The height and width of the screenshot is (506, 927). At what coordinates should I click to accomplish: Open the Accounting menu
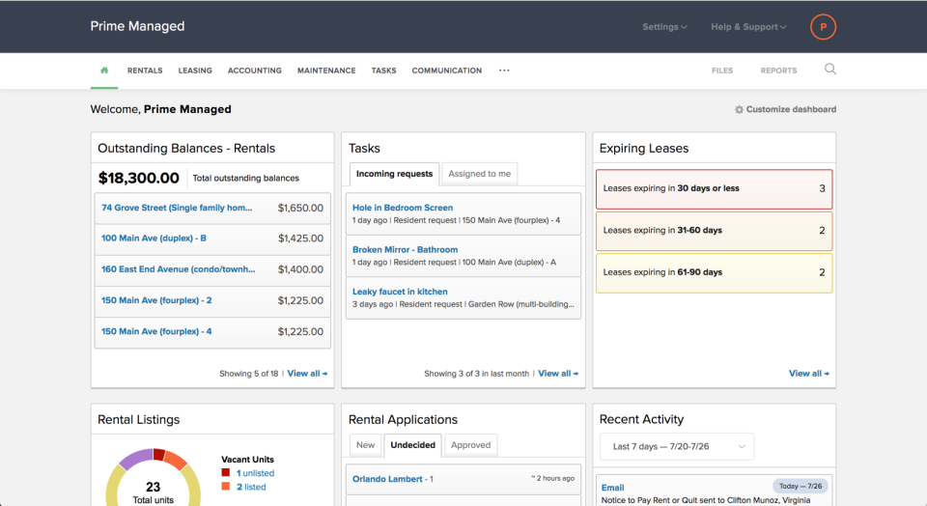(x=255, y=70)
